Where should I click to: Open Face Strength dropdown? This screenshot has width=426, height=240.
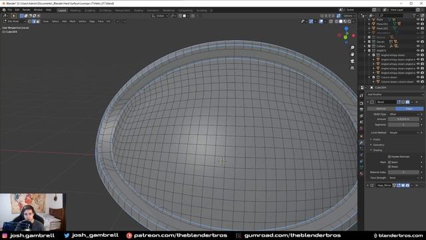pyautogui.click(x=404, y=178)
